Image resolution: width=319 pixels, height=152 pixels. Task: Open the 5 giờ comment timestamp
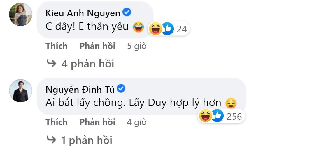[x=137, y=46]
